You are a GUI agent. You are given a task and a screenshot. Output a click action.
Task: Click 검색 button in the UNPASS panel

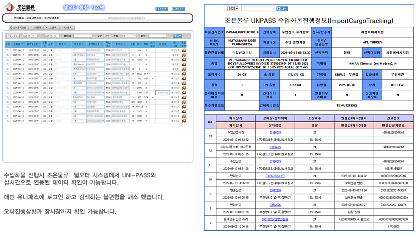(x=282, y=9)
